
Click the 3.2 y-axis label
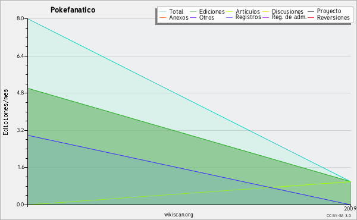pos(20,130)
